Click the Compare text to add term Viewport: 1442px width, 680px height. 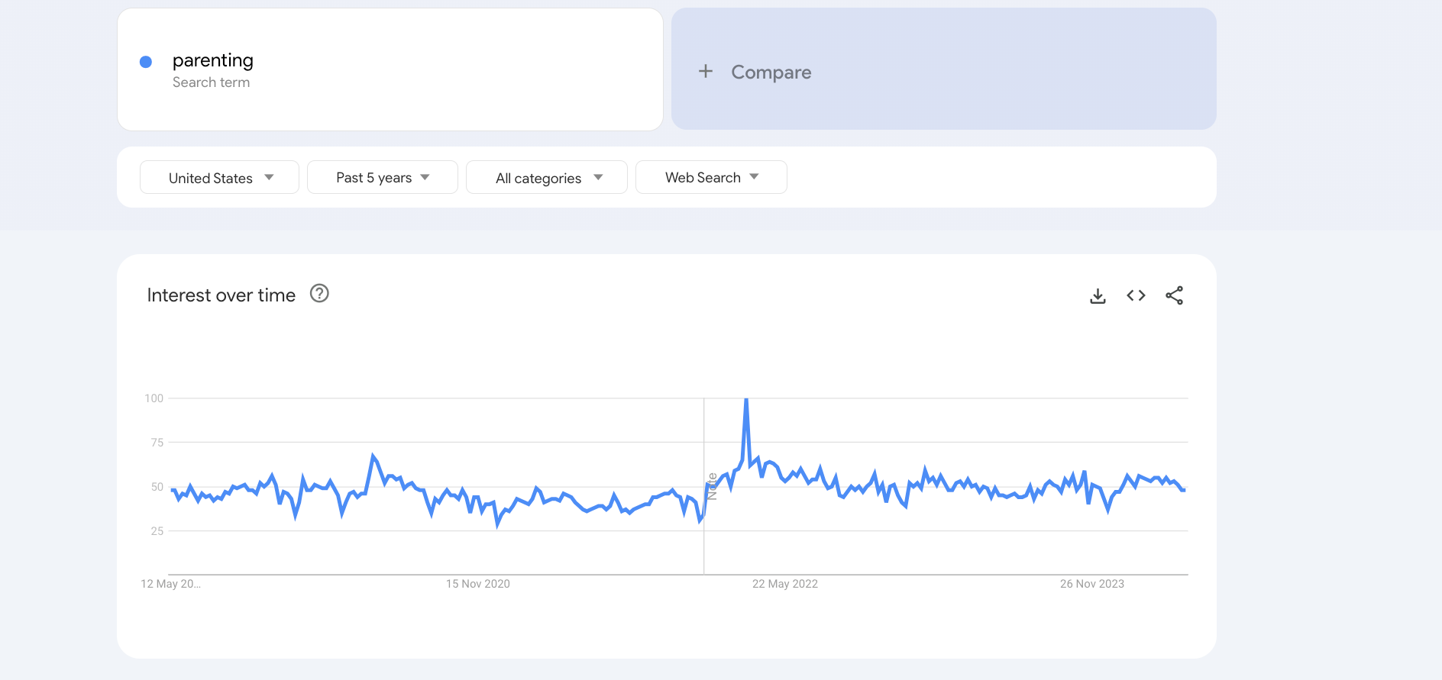pyautogui.click(x=771, y=73)
